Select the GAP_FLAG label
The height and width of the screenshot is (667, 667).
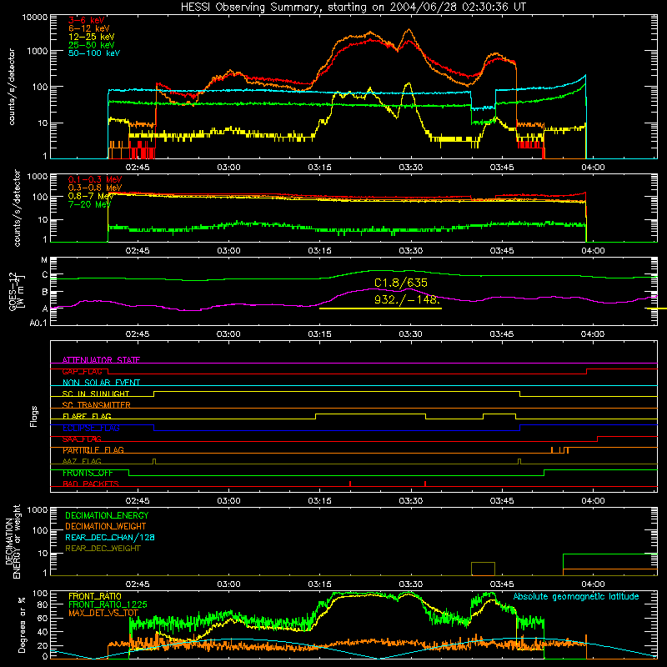point(82,371)
